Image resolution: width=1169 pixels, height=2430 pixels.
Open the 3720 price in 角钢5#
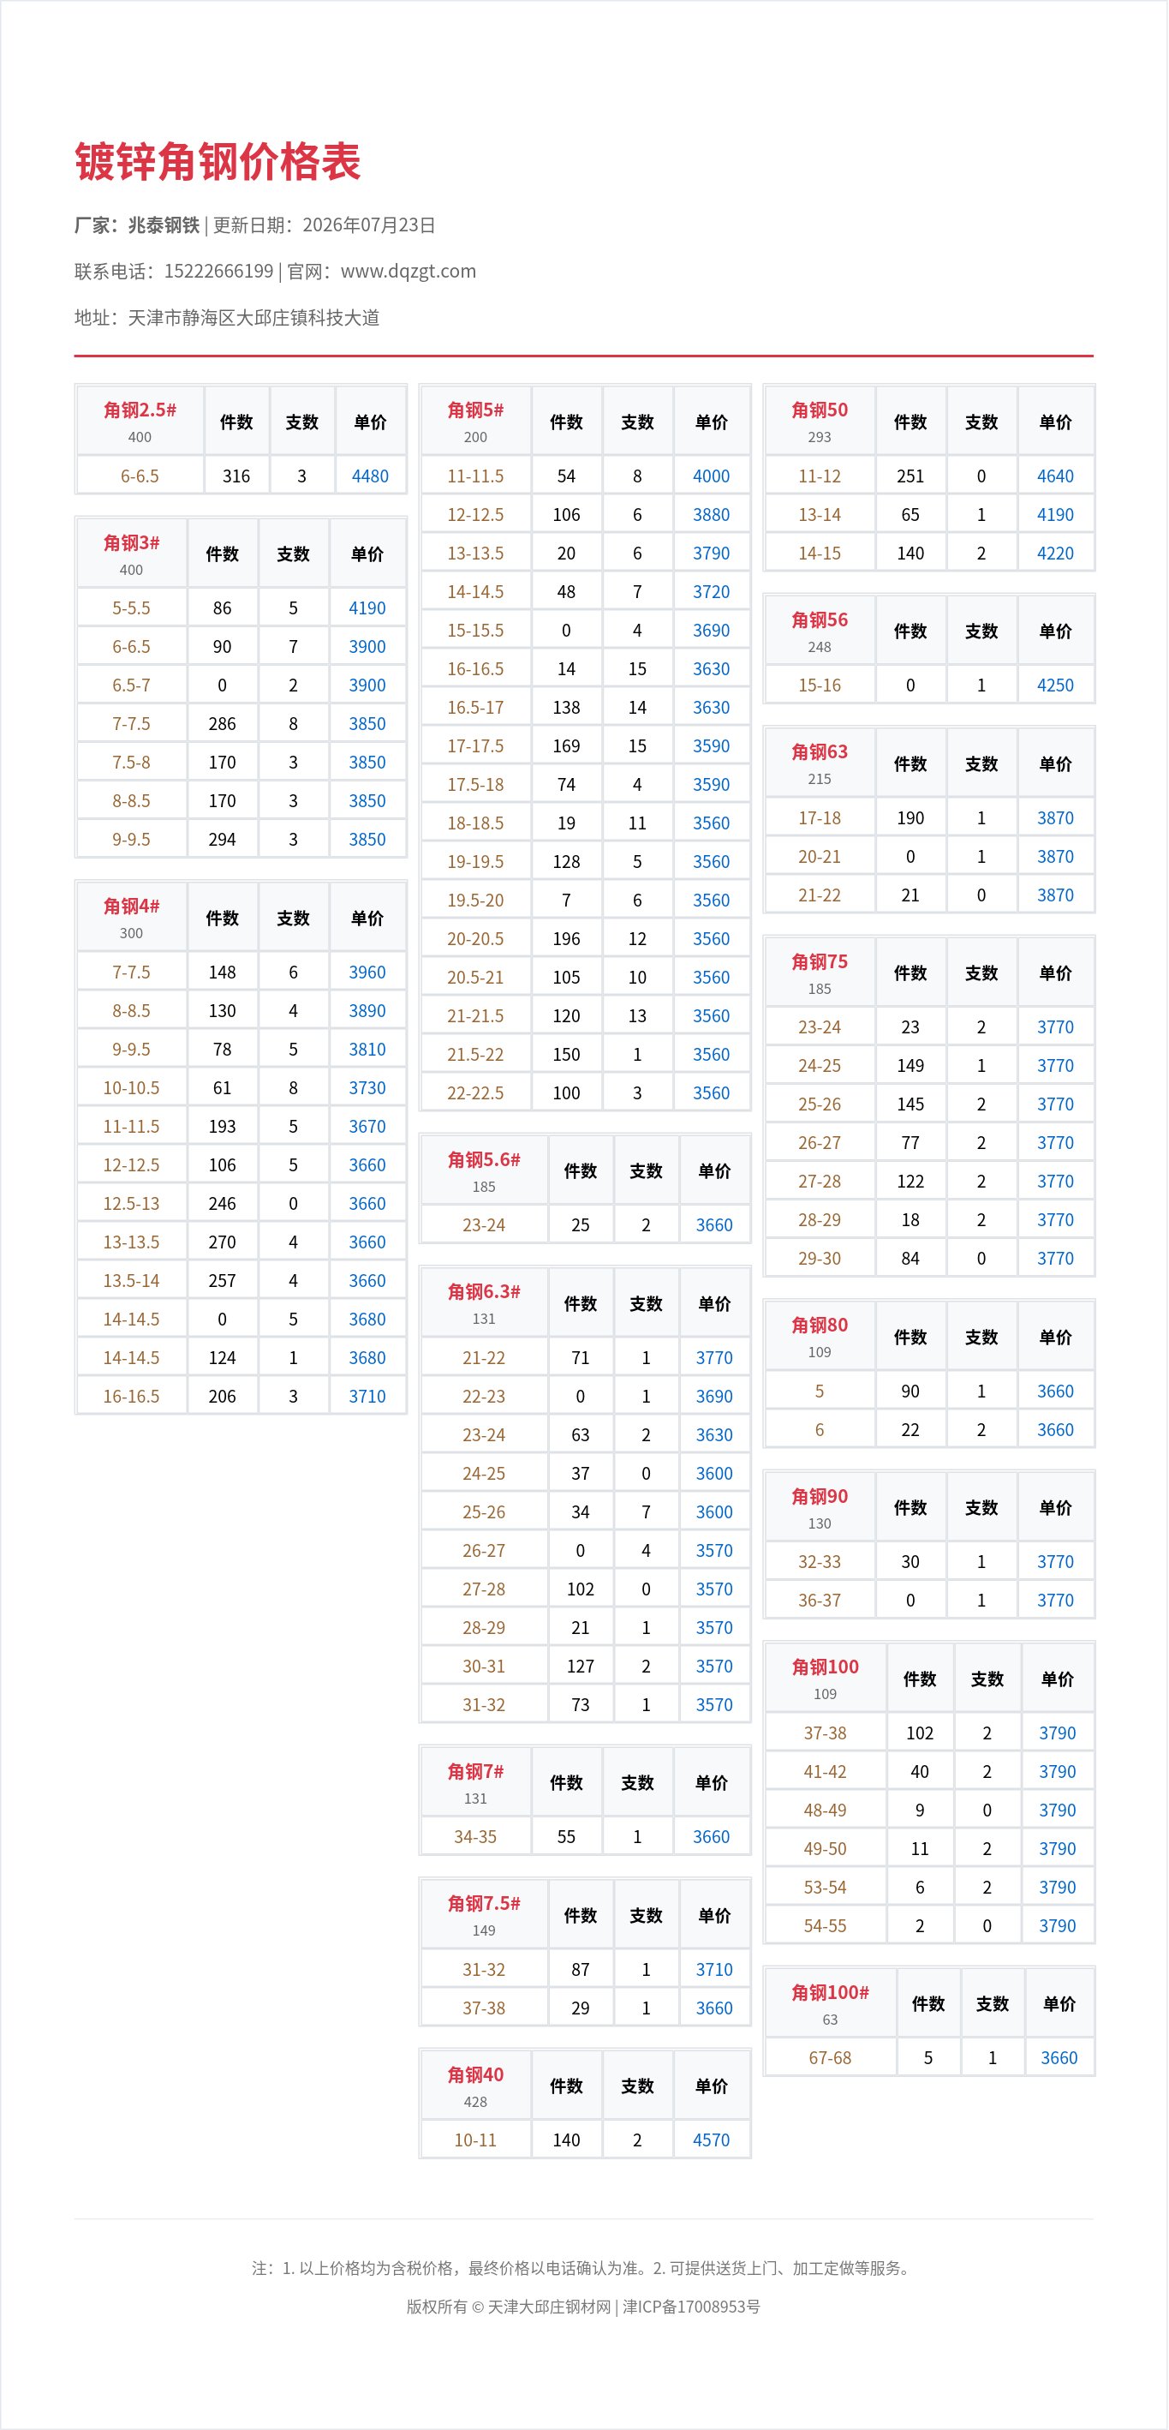[x=712, y=591]
